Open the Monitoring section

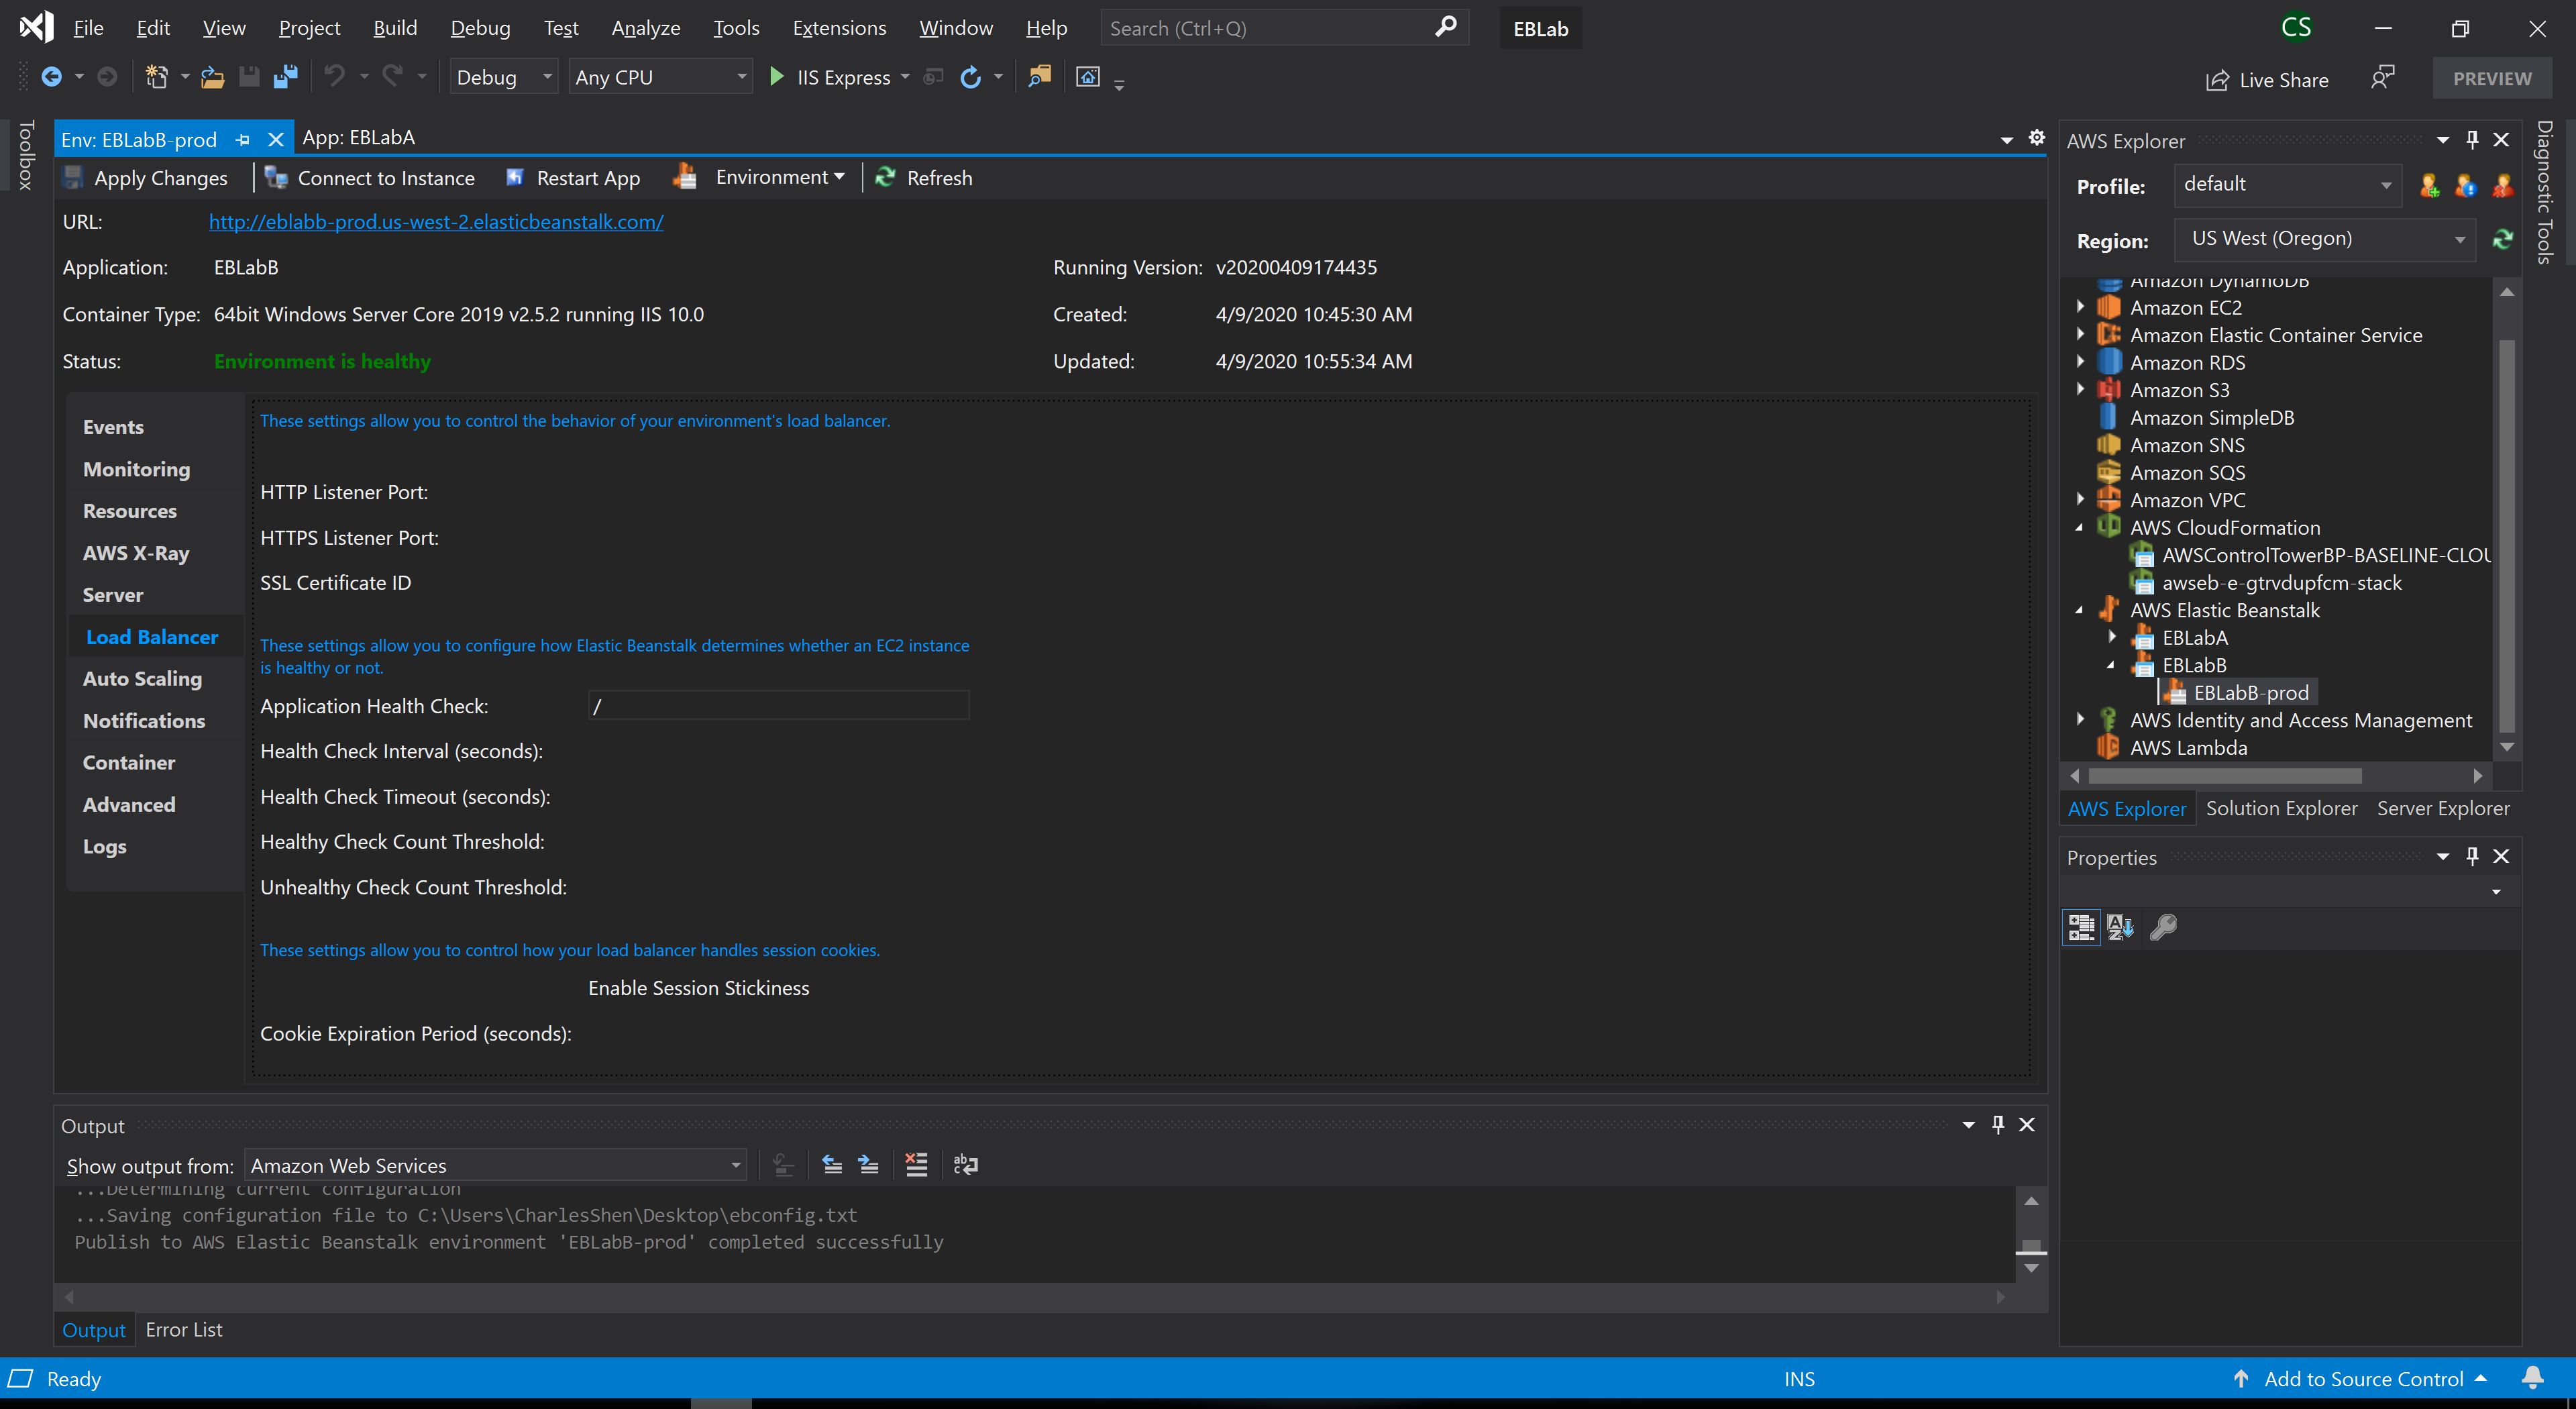click(136, 469)
